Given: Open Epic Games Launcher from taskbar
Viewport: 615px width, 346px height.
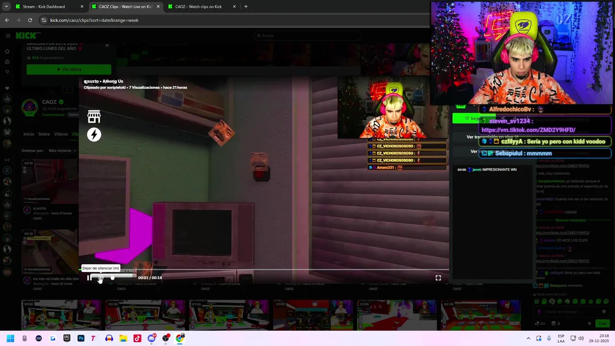Looking at the screenshot, I should coord(67,338).
